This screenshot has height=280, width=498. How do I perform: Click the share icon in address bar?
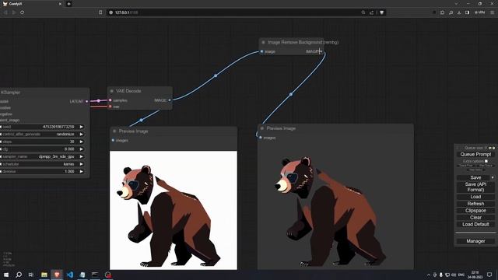click(372, 12)
